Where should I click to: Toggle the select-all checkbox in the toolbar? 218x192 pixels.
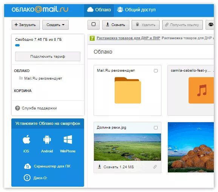tap(94, 25)
